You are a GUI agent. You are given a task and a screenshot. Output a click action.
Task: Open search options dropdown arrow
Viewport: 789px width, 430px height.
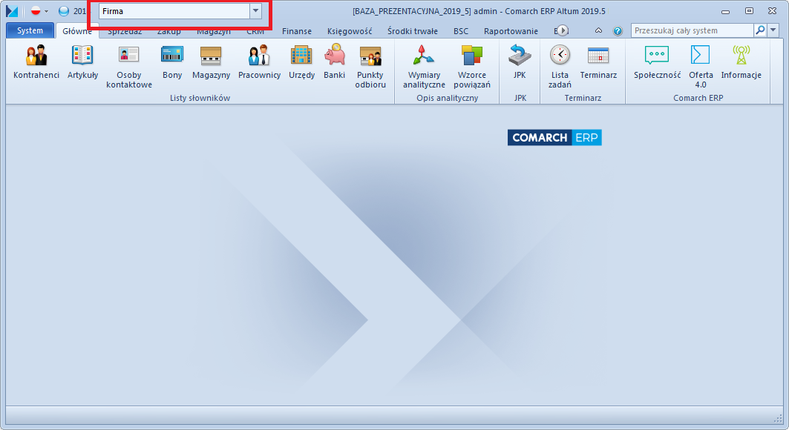773,30
